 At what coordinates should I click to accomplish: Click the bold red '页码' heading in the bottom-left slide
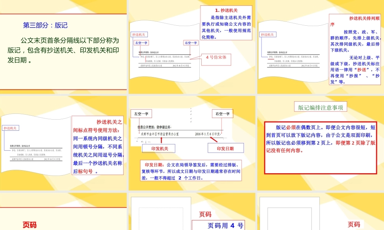(30, 225)
